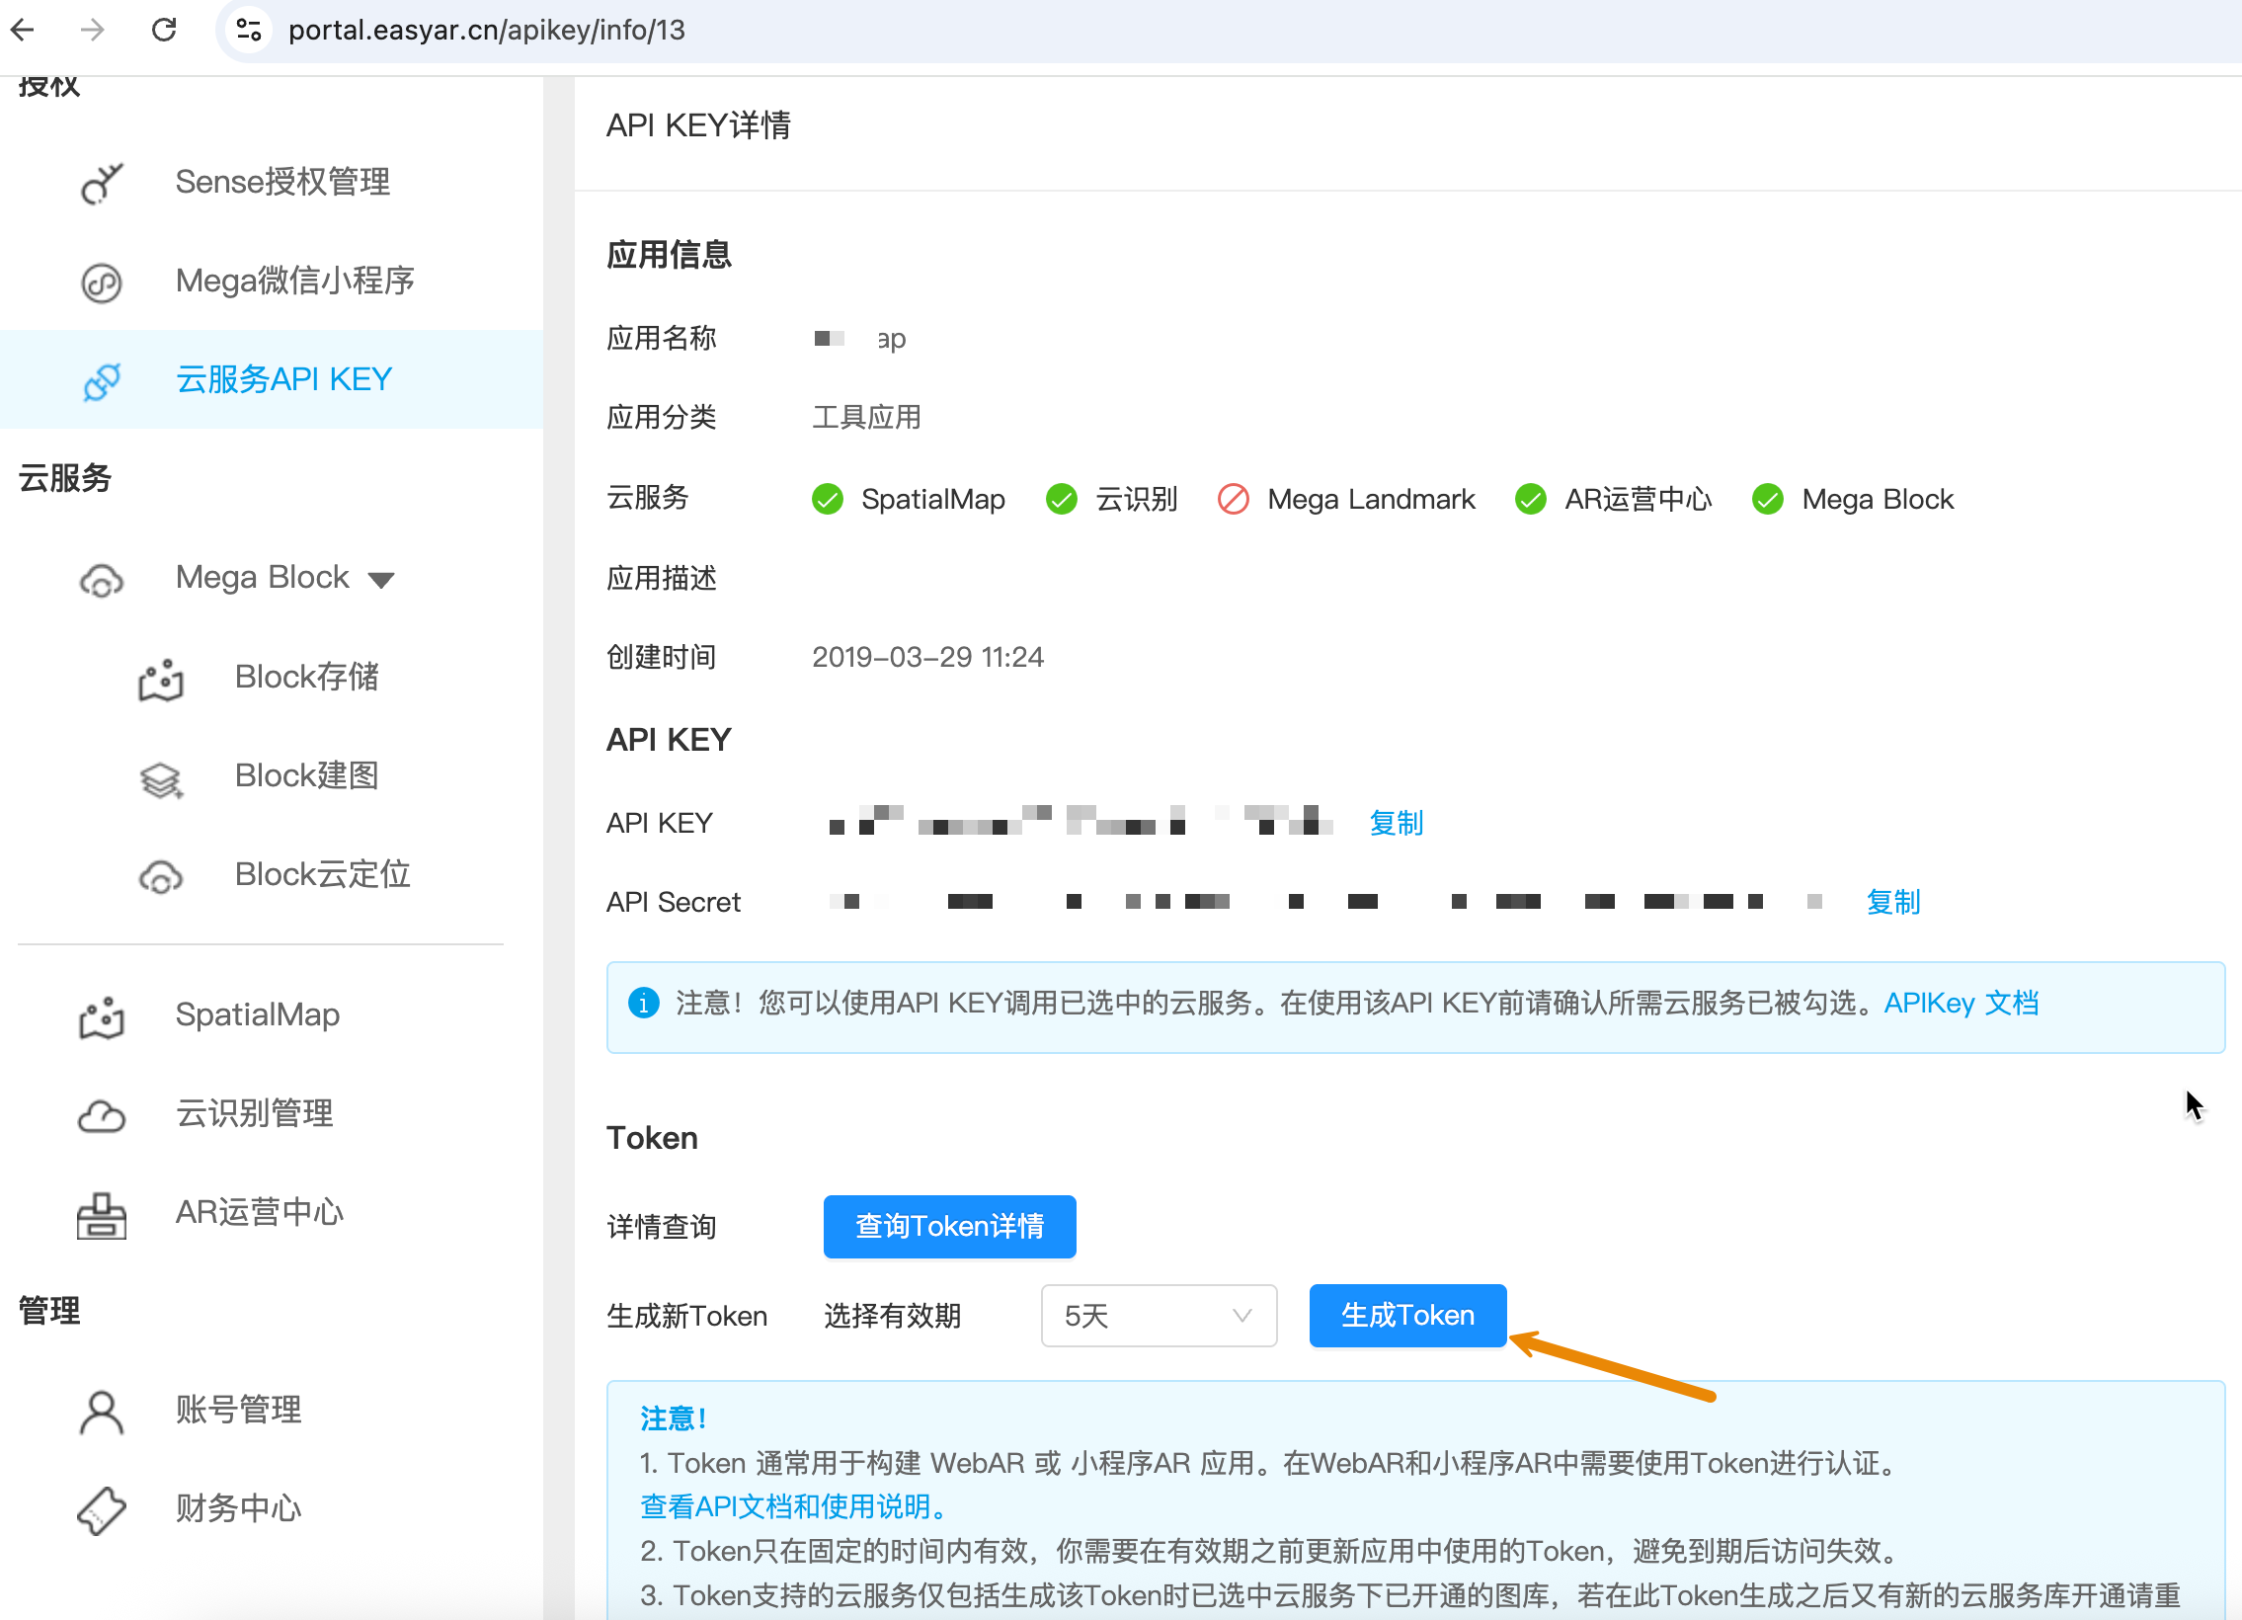Click the 财务中心 ticket icon
Viewport: 2242px width, 1620px height.
click(x=101, y=1510)
